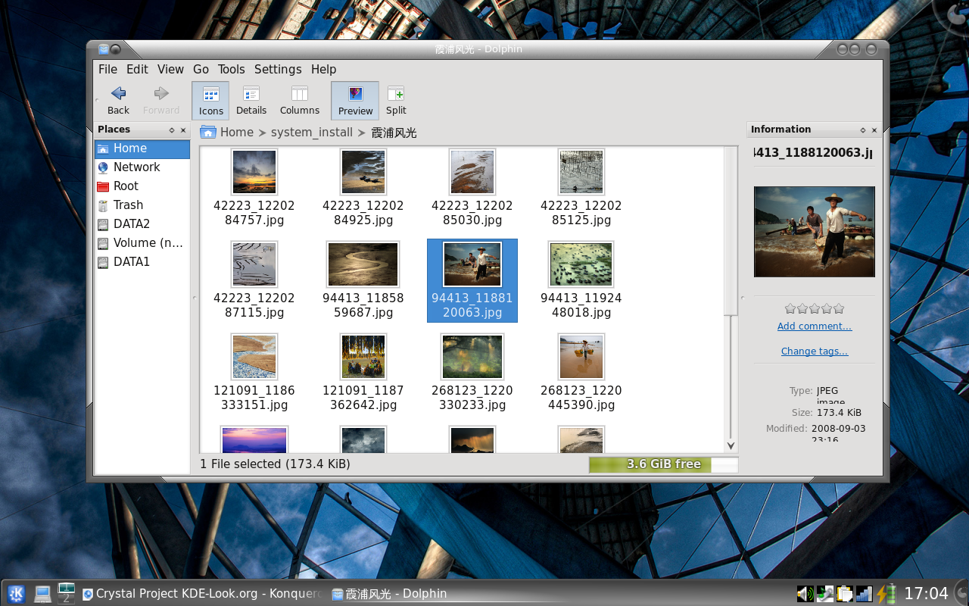Open the clipboard tray icon
The image size is (969, 606).
(x=844, y=594)
